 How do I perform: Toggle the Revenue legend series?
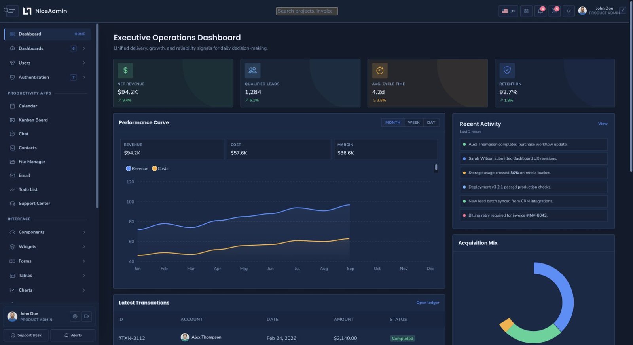click(x=137, y=168)
